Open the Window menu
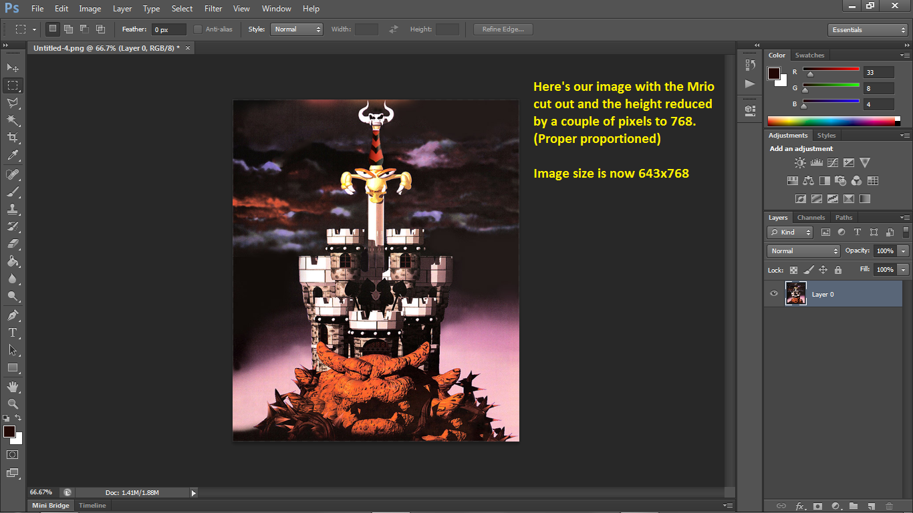This screenshot has height=513, width=913. (x=277, y=9)
